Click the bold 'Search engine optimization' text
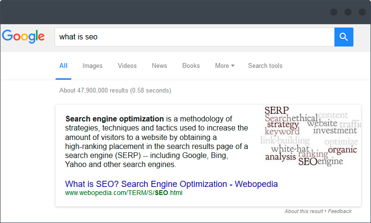 pos(114,119)
